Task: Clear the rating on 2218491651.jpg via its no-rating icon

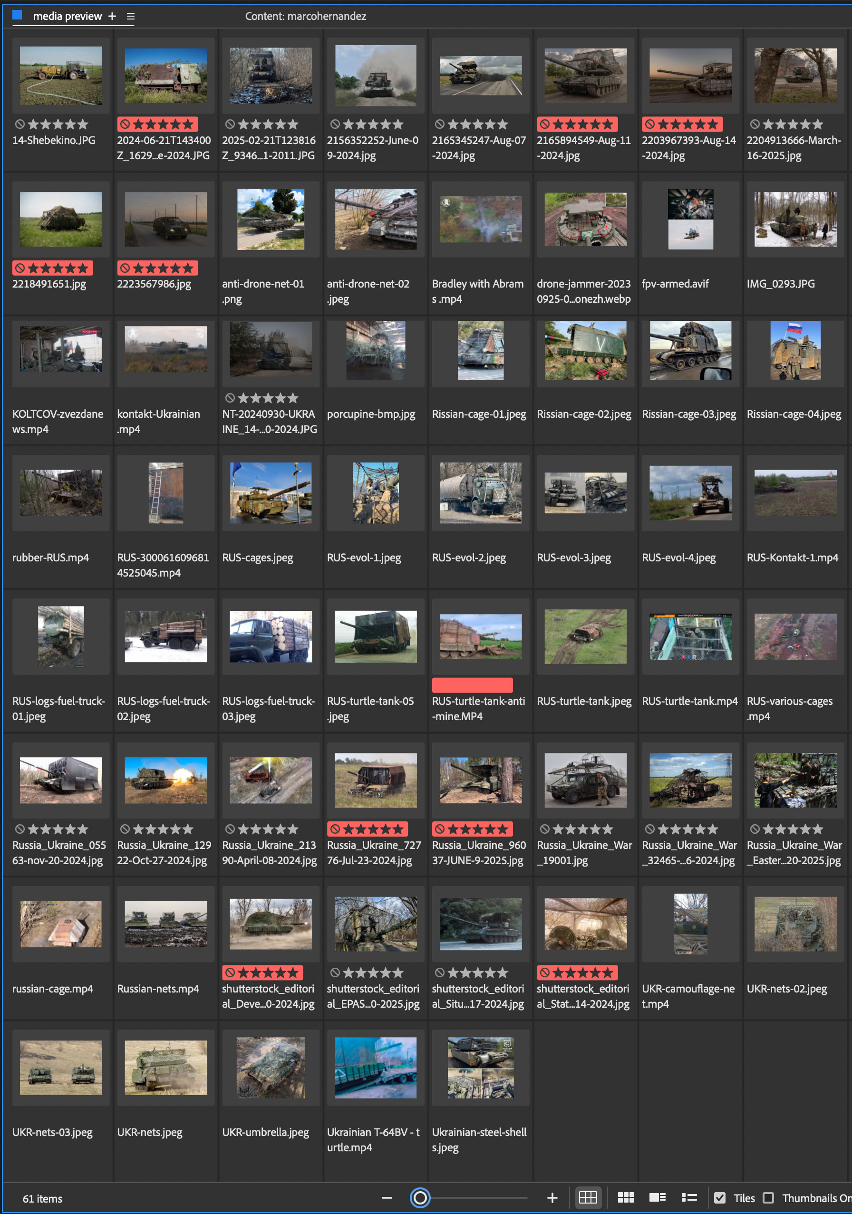Action: tap(19, 268)
